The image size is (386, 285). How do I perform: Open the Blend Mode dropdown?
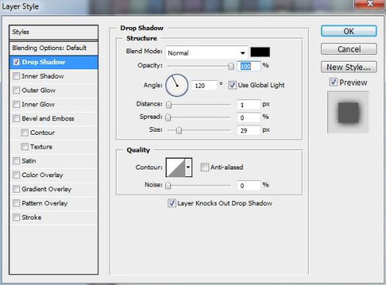tap(207, 53)
